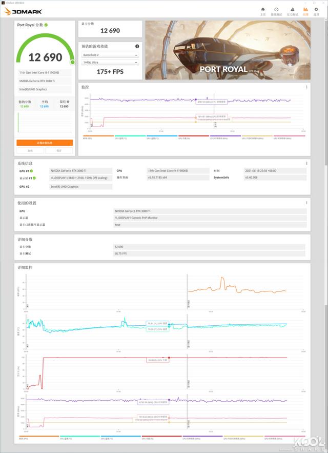Open the three-dot menu of settings used panel
The width and height of the screenshot is (328, 453).
[306, 203]
